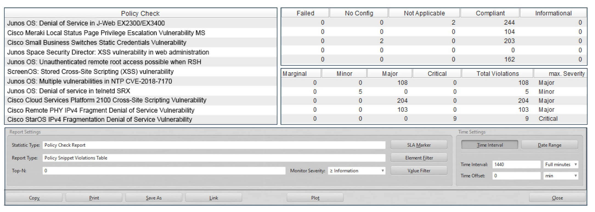Click the Time Offset value field

coord(516,176)
